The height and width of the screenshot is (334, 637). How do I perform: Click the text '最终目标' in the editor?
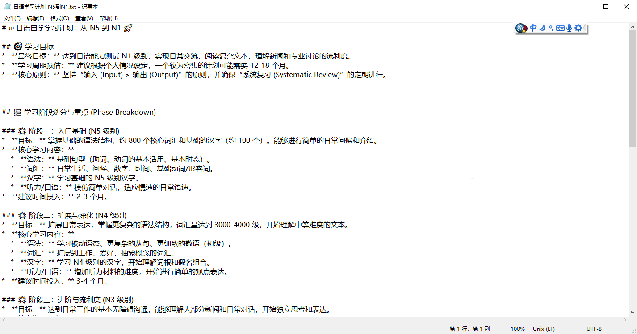(x=32, y=56)
